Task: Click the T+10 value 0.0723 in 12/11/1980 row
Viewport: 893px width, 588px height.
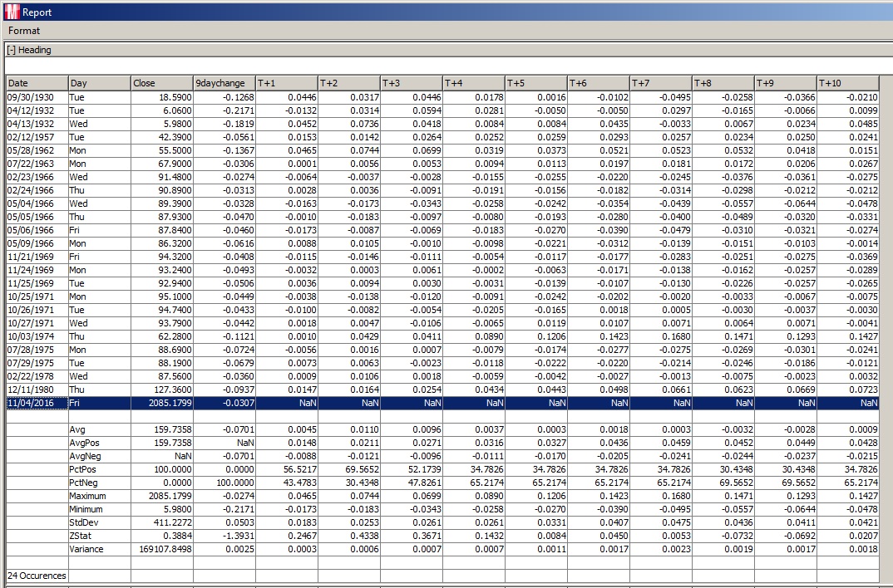Action: 848,390
